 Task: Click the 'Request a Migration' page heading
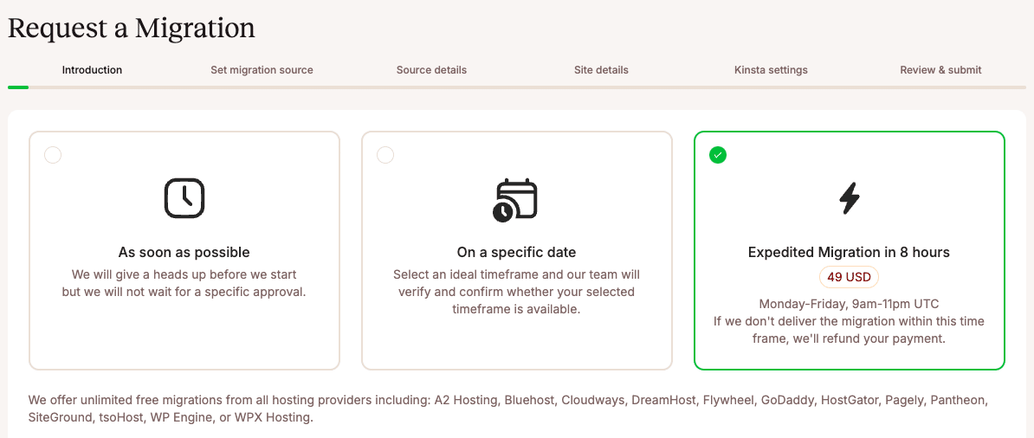[132, 28]
